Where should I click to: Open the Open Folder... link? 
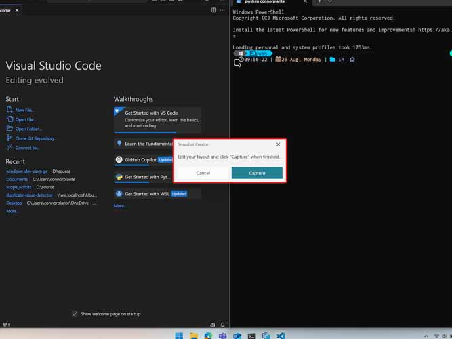point(29,129)
